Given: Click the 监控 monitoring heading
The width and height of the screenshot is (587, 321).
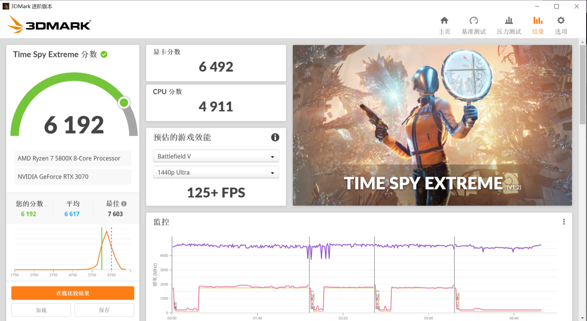Looking at the screenshot, I should coord(161,222).
